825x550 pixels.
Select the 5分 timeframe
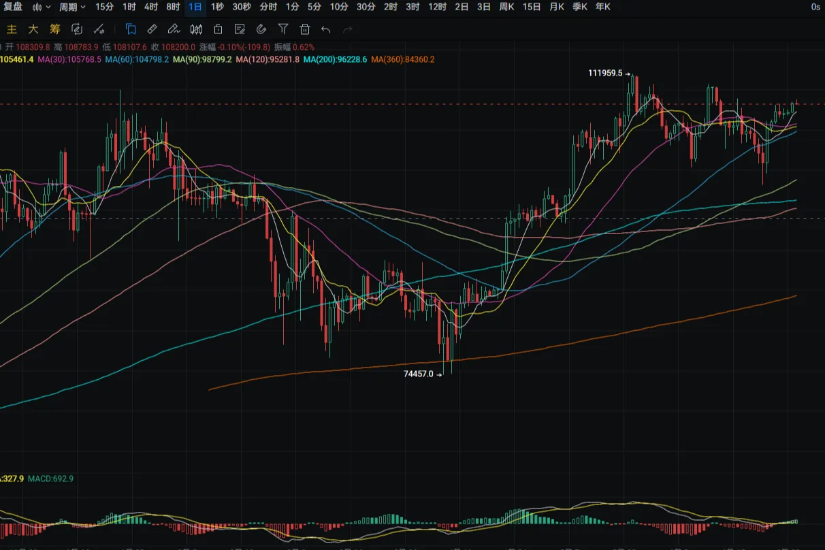tap(314, 7)
